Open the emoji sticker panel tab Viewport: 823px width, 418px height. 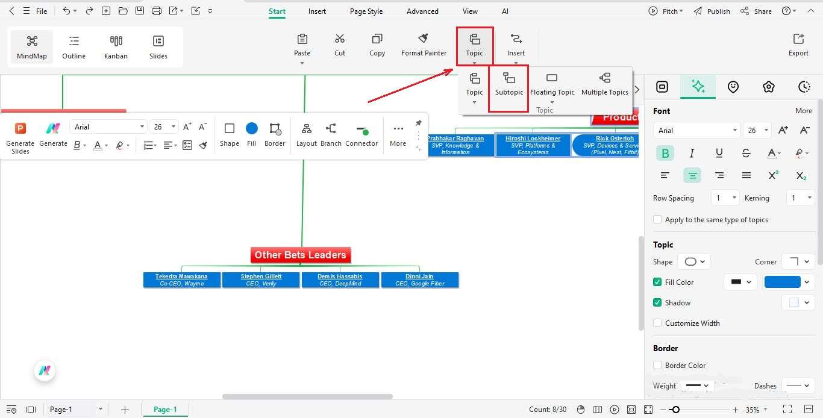coord(733,87)
